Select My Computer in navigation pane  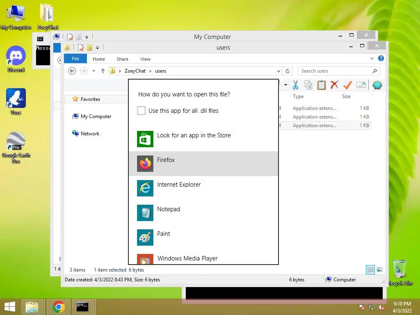click(x=96, y=116)
